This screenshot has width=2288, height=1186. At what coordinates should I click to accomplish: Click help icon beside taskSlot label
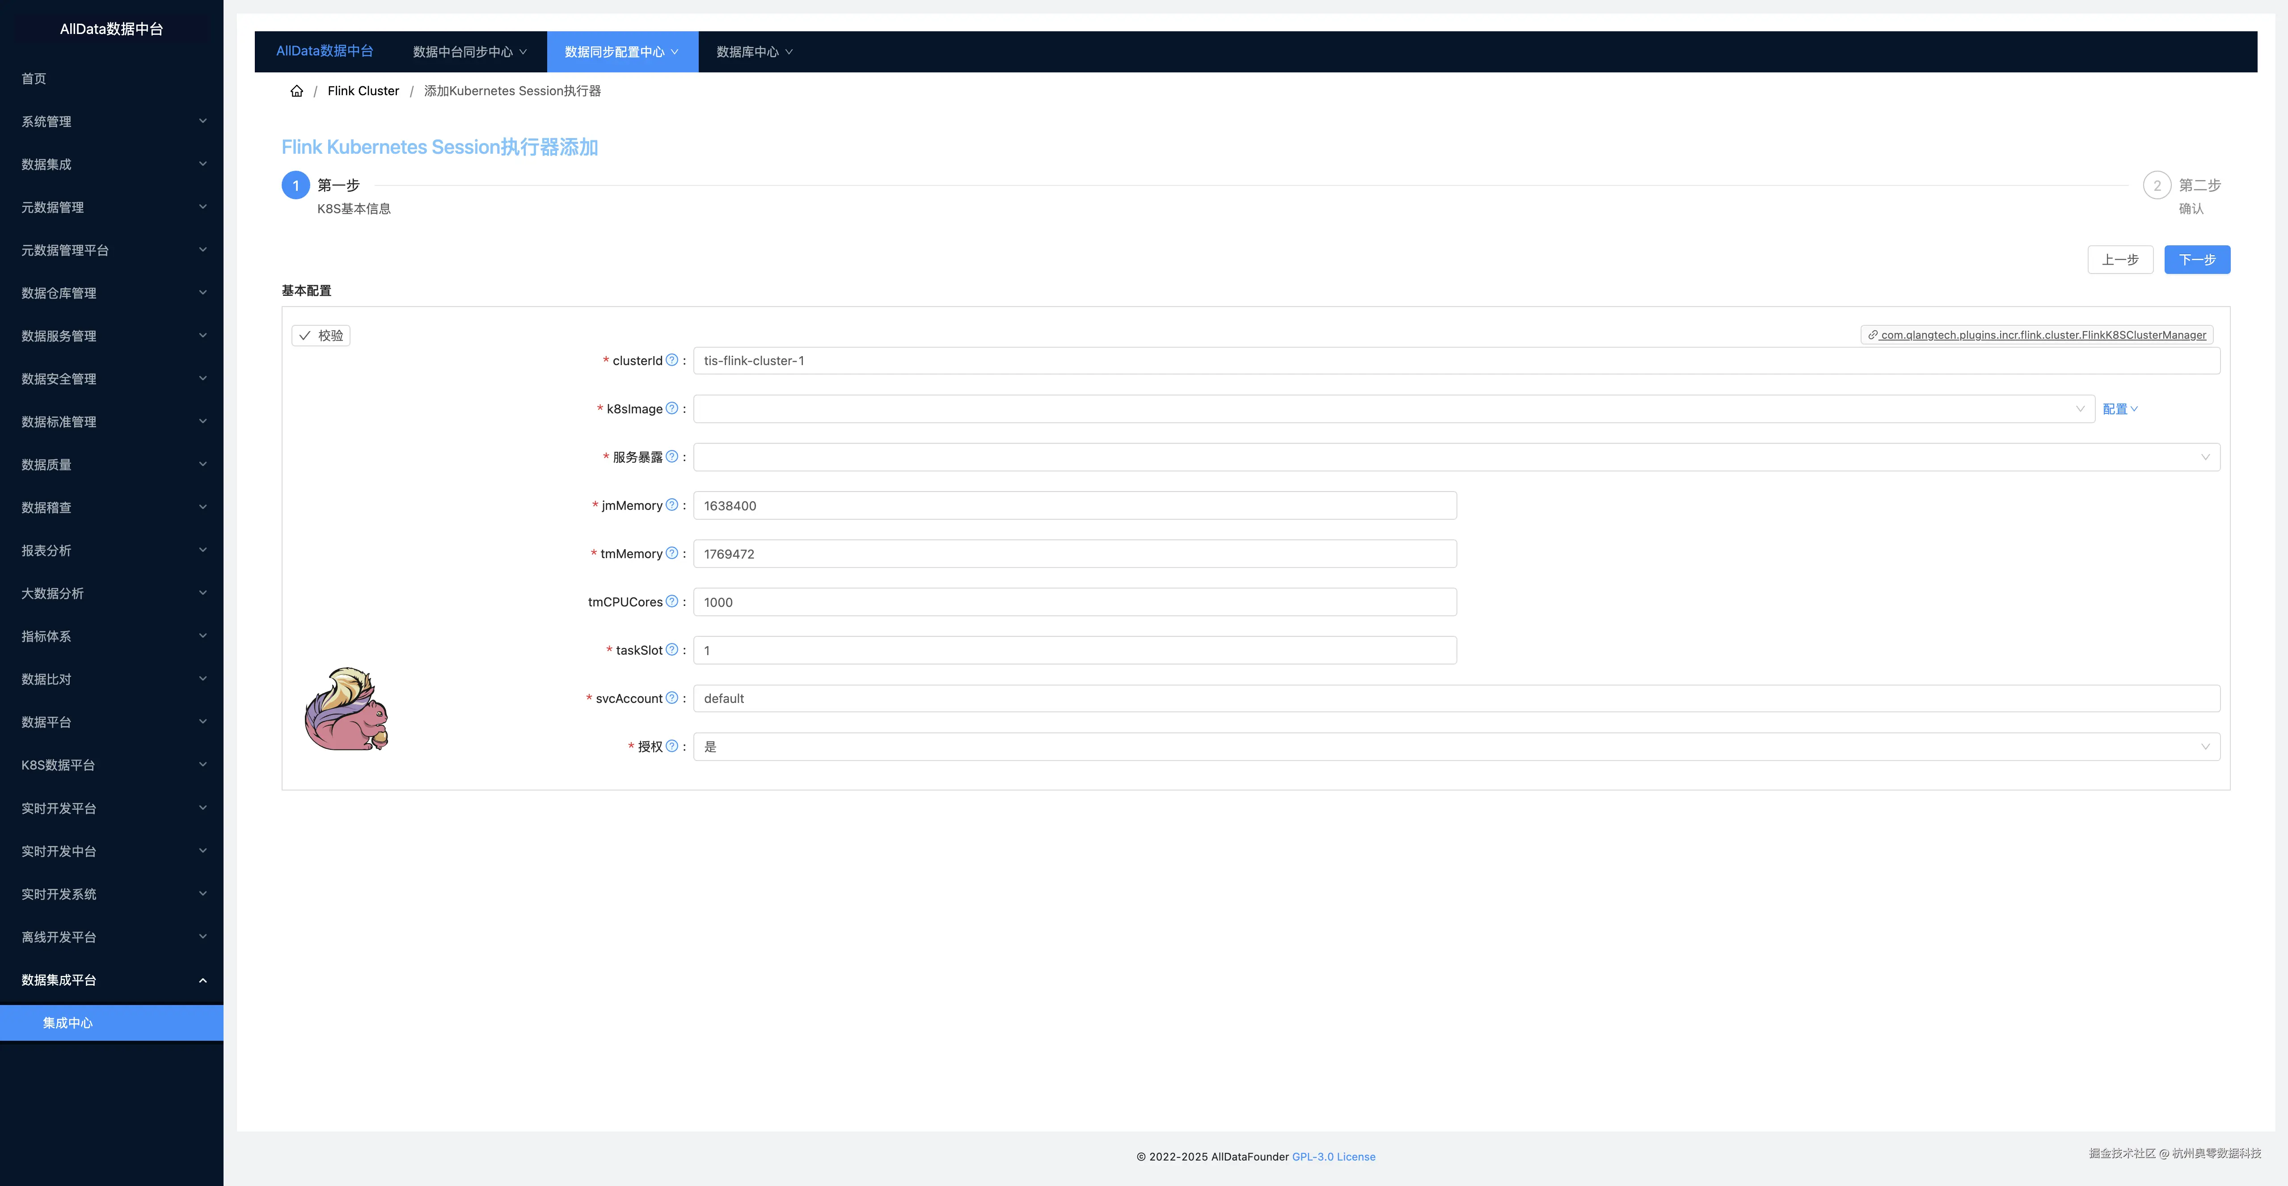pos(671,650)
